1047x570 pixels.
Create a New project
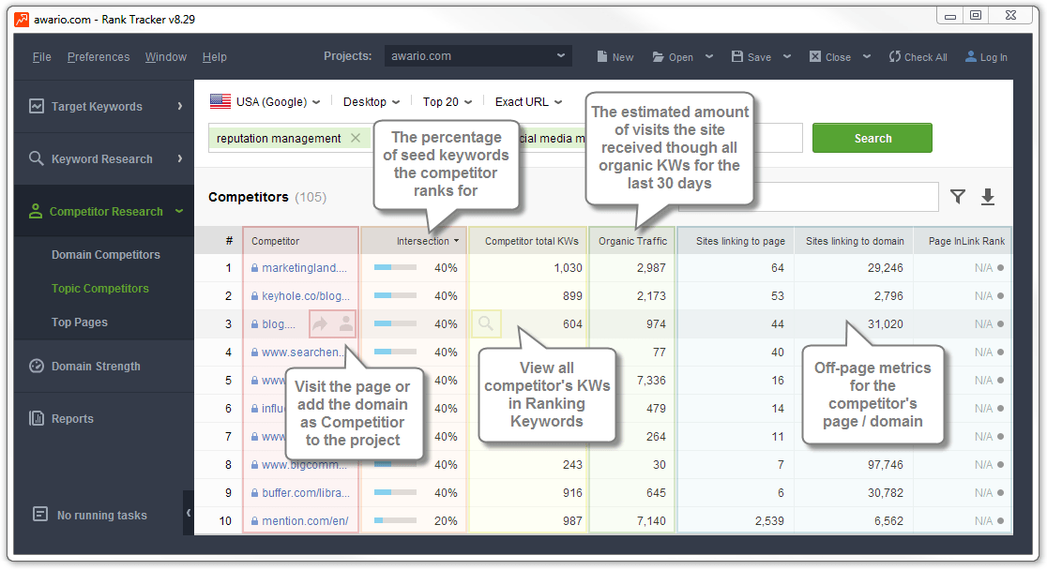point(615,57)
